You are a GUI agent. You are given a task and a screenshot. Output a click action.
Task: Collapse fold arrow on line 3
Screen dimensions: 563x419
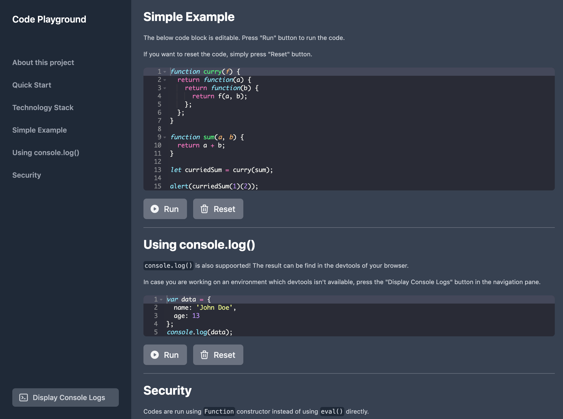pyautogui.click(x=165, y=88)
